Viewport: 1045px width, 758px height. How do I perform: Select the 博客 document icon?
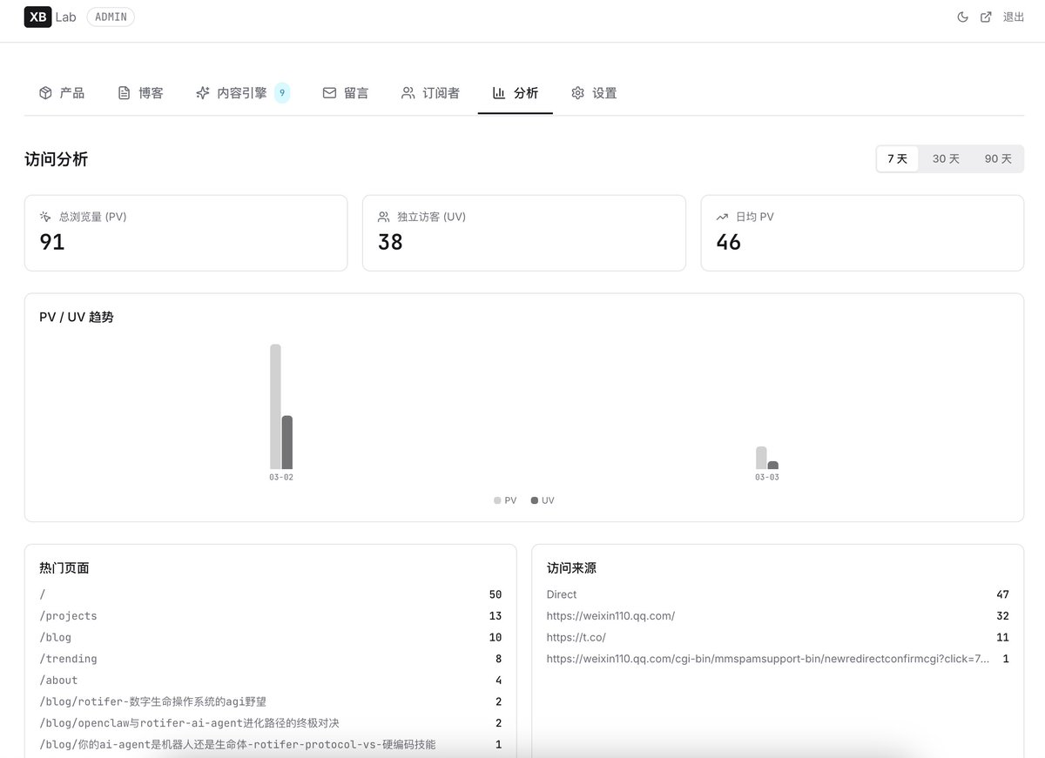coord(123,92)
